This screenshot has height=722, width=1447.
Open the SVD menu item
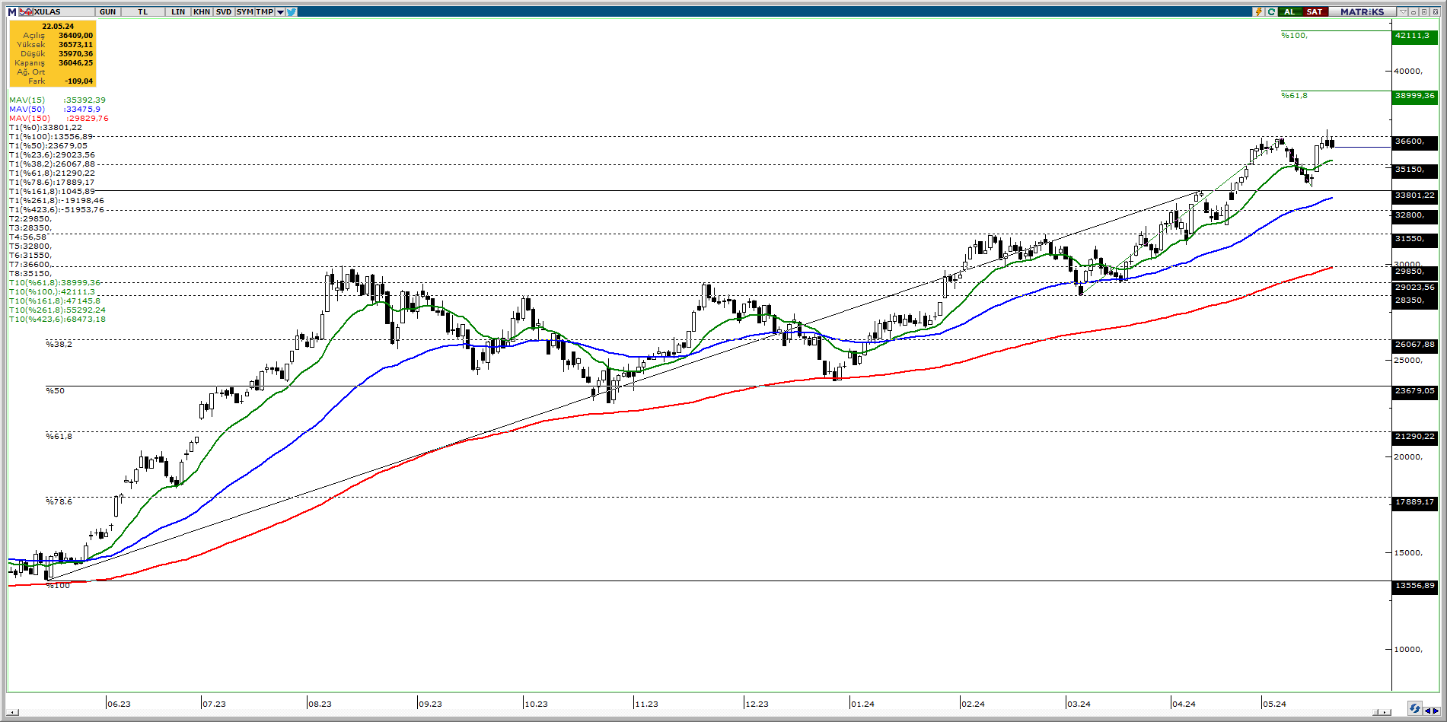[224, 12]
